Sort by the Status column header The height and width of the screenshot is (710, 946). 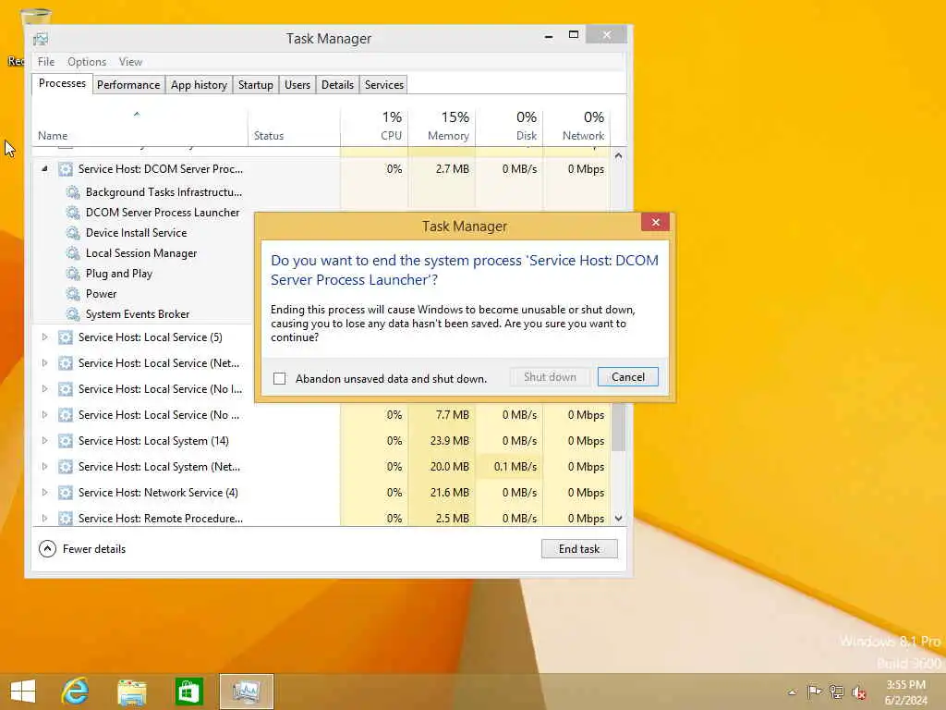(295, 128)
